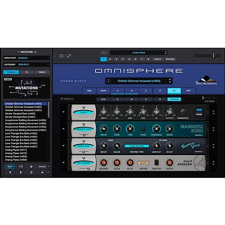This screenshot has height=225, width=225.
Task: Click the Match button in the browser
Action: 42,72
